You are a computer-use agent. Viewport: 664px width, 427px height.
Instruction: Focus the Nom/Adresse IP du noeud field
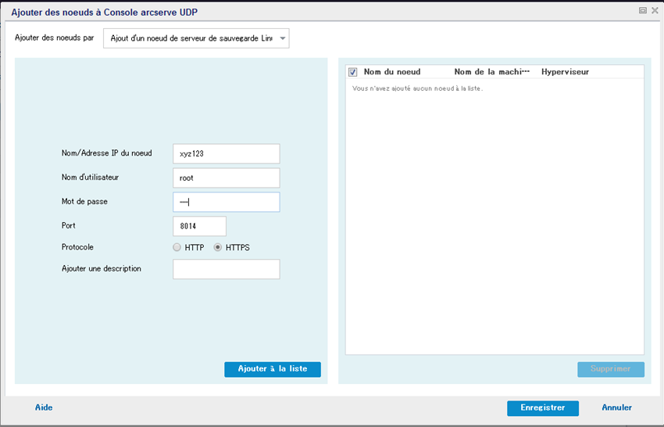click(226, 153)
